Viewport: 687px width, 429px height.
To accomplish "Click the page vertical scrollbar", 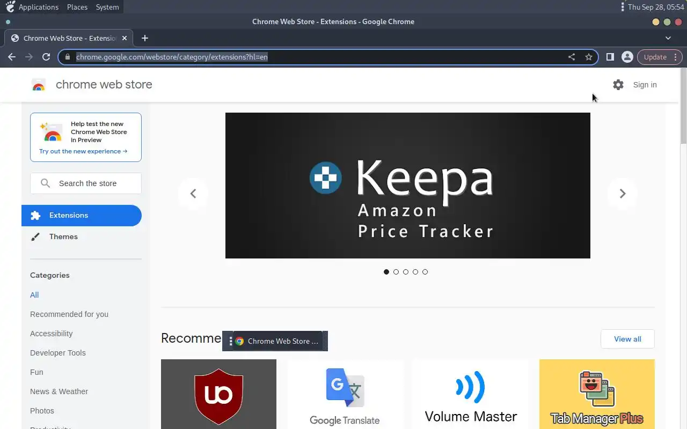I will tap(684, 106).
